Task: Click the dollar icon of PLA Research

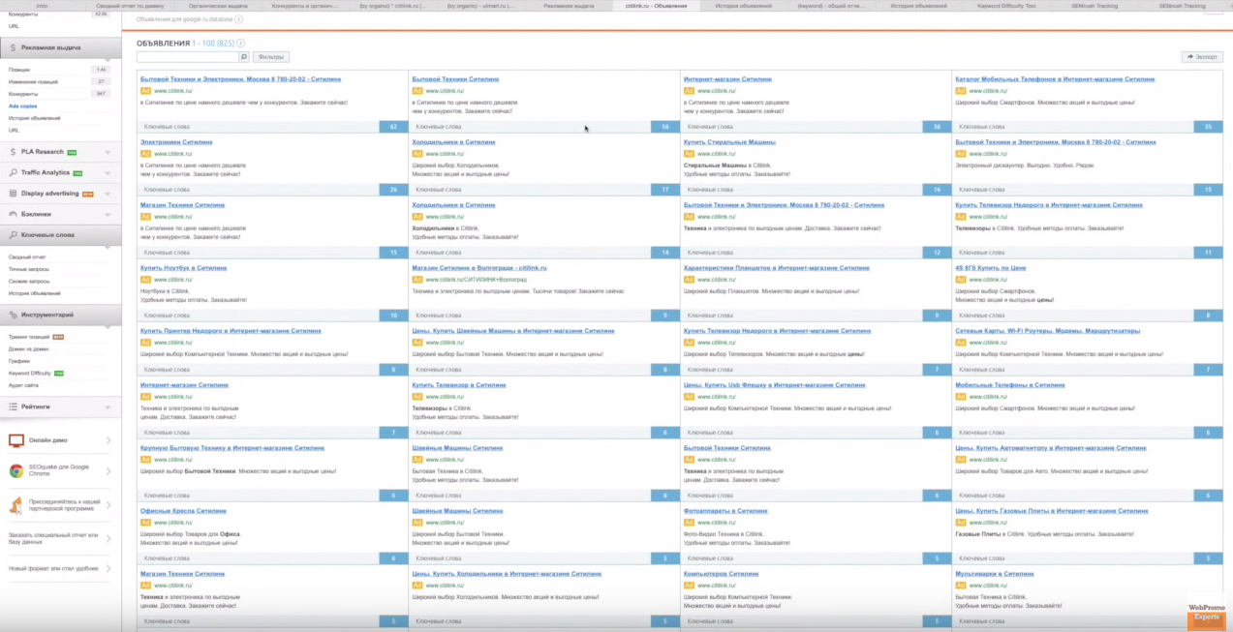Action: point(13,152)
